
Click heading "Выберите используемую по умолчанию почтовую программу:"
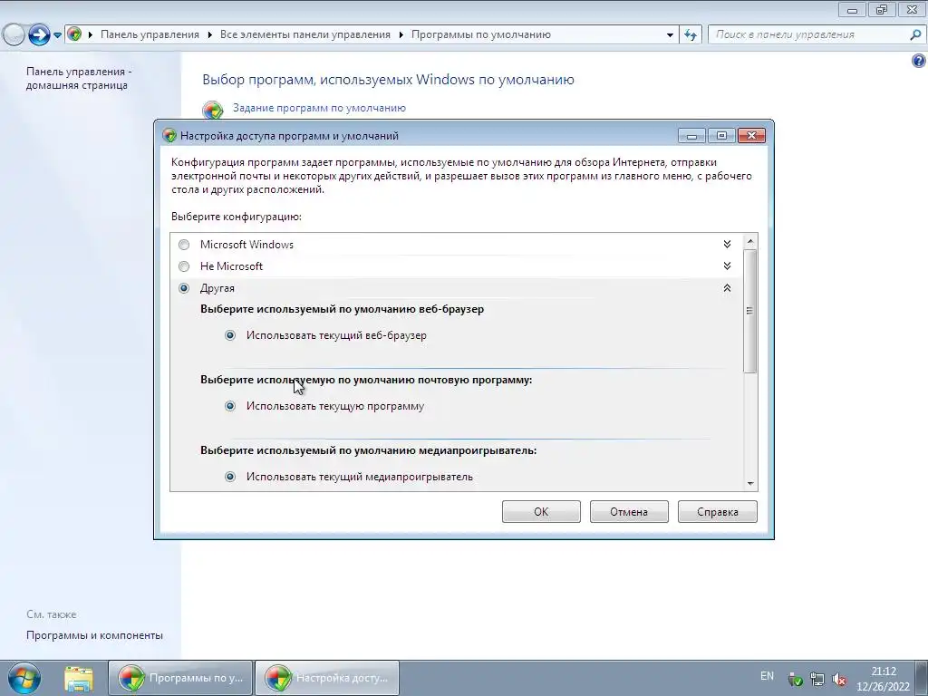[366, 380]
